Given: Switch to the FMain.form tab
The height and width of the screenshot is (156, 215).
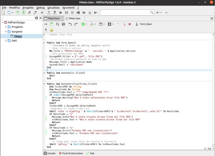Looking at the screenshot, I should coord(53,19).
